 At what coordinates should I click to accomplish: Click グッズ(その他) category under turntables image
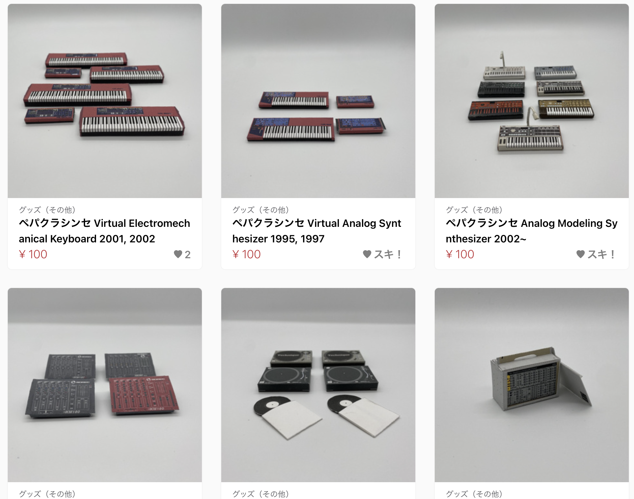(x=261, y=494)
